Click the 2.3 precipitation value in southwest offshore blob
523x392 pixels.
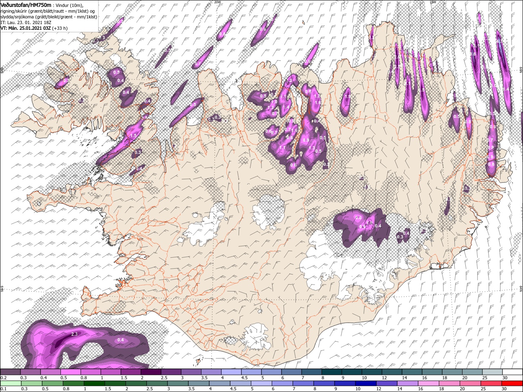pos(74,334)
